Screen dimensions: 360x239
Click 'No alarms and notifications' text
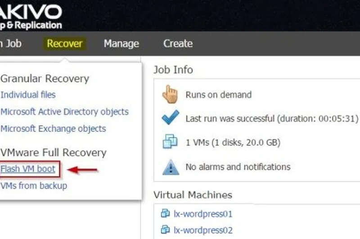[238, 167]
